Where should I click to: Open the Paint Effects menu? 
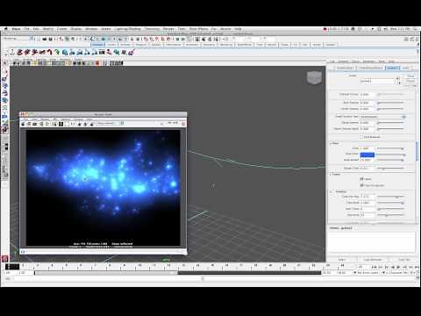[x=198, y=29]
